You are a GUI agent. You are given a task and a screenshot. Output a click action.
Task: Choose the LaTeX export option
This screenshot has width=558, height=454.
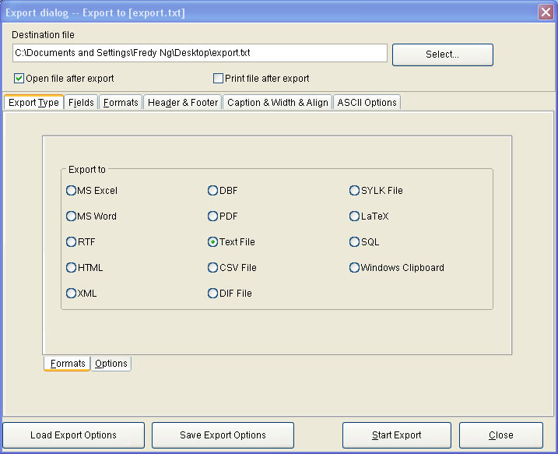click(355, 216)
